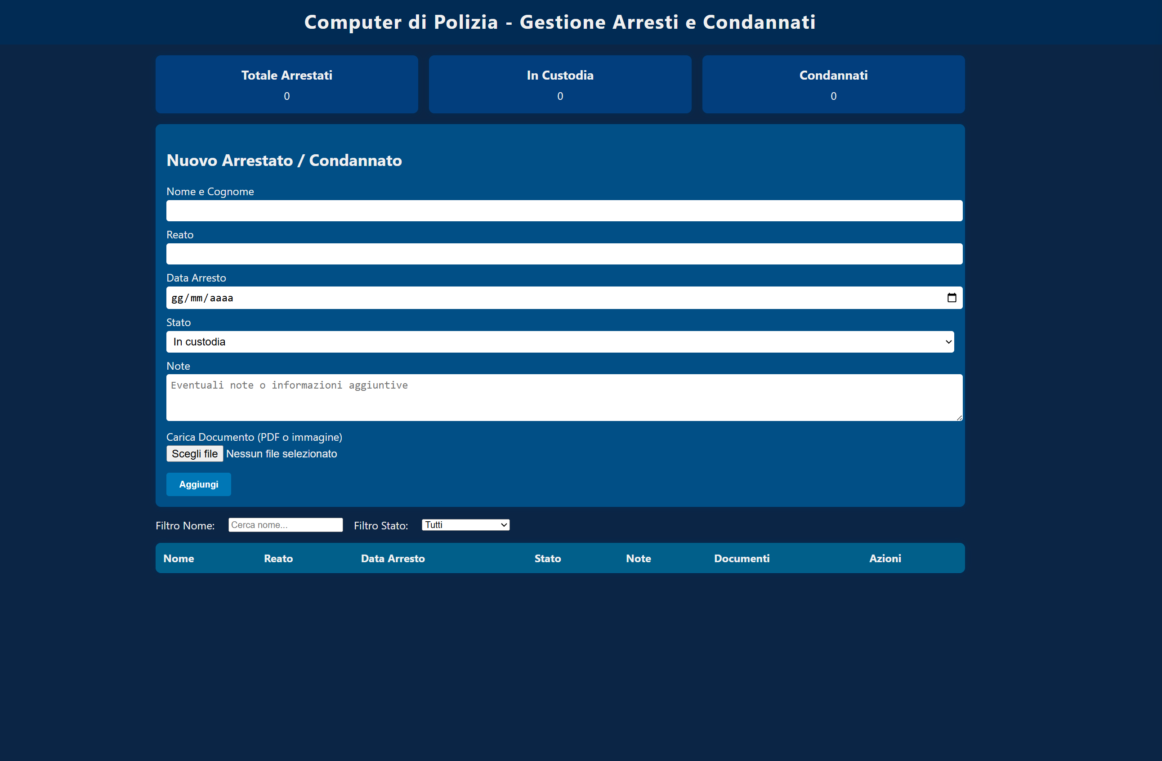The height and width of the screenshot is (761, 1162).
Task: Click the Data Arresto date field
Action: [x=564, y=297]
